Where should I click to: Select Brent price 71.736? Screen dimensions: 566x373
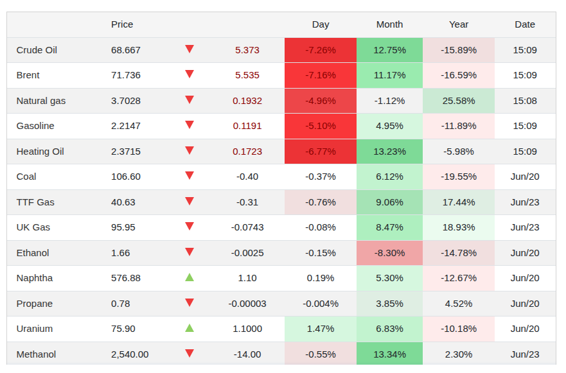(126, 75)
